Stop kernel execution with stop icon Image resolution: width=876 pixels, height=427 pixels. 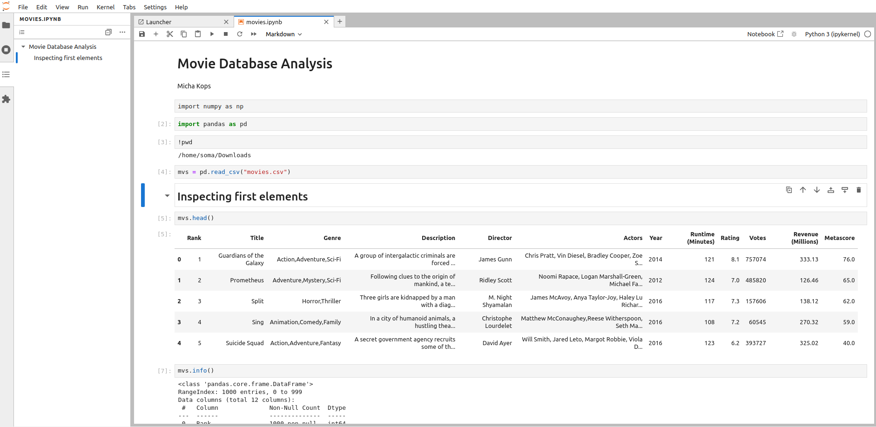(226, 34)
